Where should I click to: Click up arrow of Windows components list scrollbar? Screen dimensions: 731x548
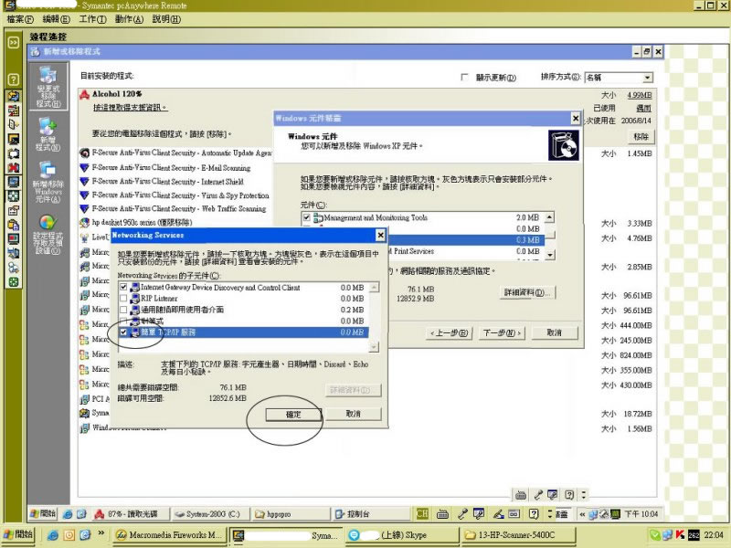[x=550, y=217]
